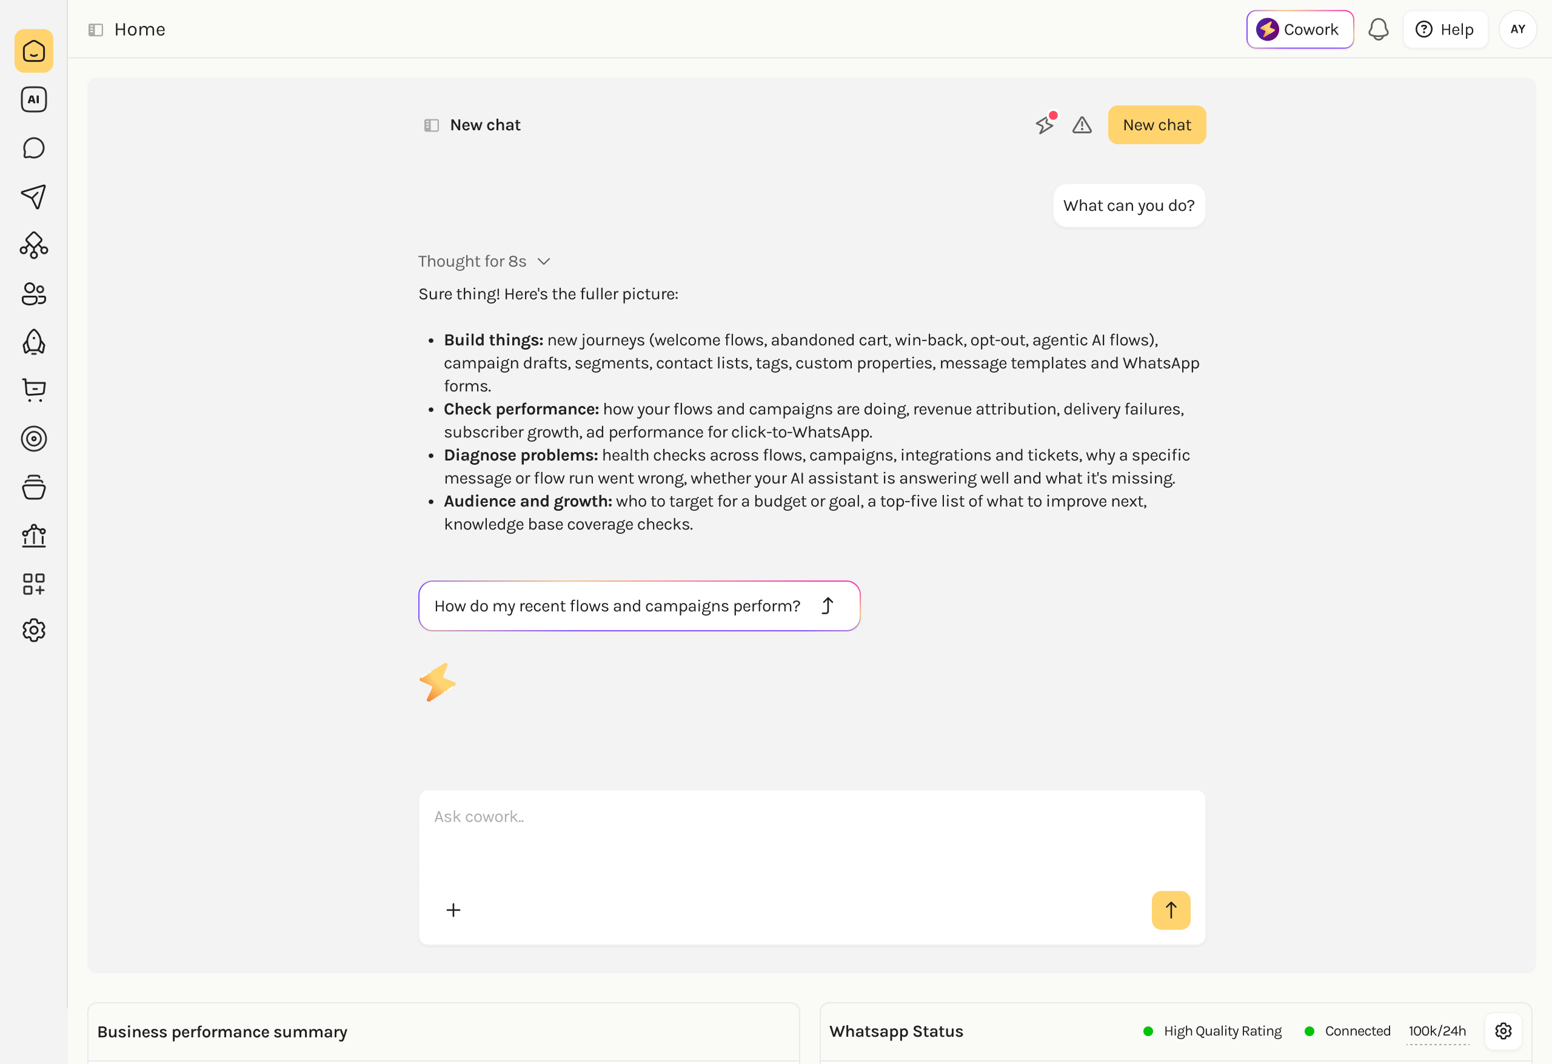Screen dimensions: 1552x1064
Task: Open the Help button
Action: click(1445, 29)
